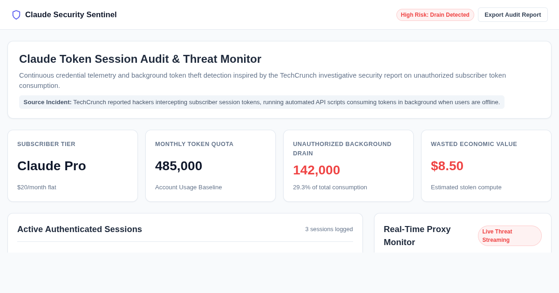Click the Claude Security Sentinel title
559x293 pixels.
pyautogui.click(x=71, y=15)
